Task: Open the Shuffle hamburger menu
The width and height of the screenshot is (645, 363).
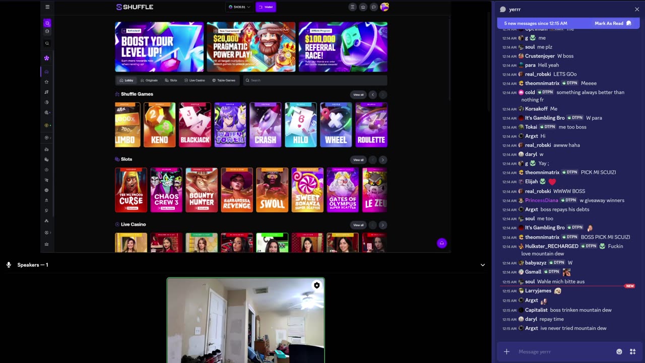Action: (x=47, y=7)
